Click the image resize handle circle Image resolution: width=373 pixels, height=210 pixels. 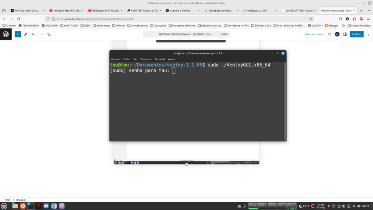pyautogui.click(x=186, y=164)
